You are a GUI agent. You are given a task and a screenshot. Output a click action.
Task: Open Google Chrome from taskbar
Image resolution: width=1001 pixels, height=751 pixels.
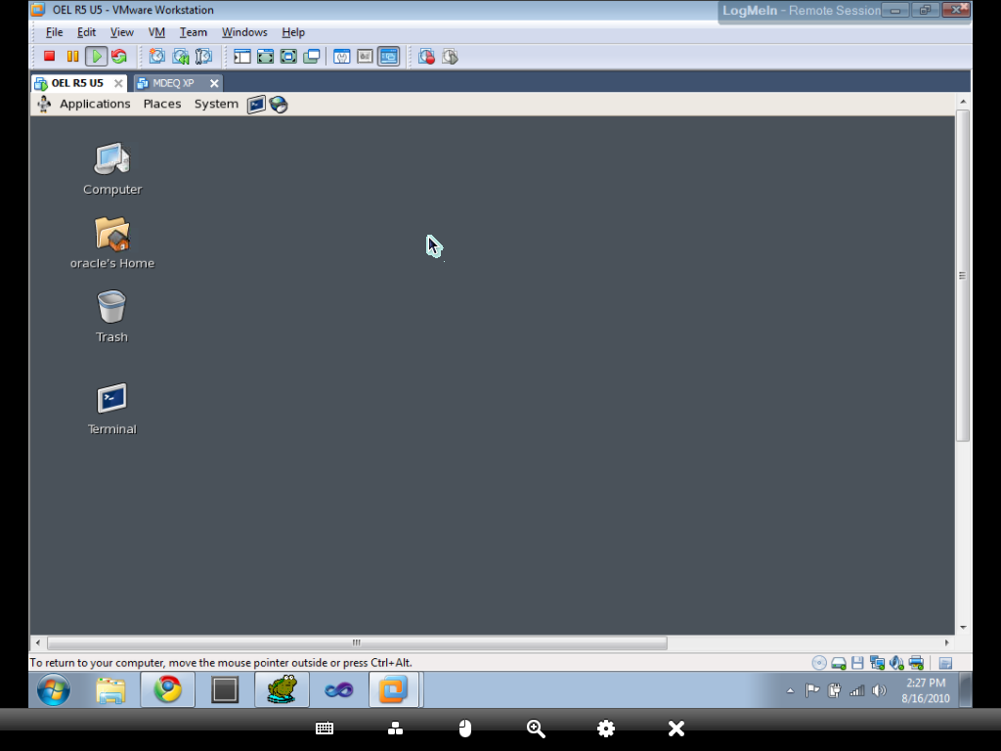pos(168,689)
